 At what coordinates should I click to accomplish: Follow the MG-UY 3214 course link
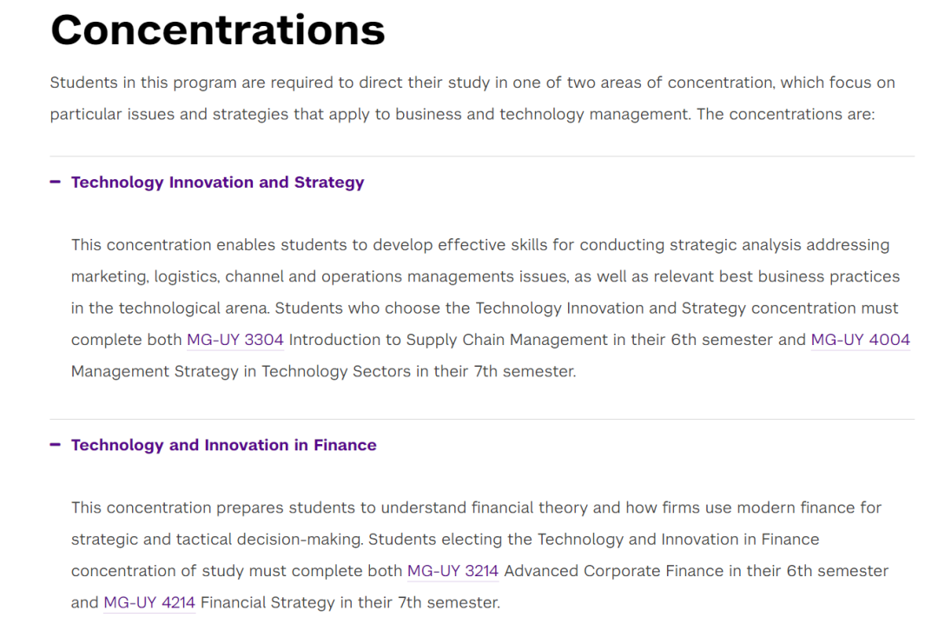pos(452,571)
